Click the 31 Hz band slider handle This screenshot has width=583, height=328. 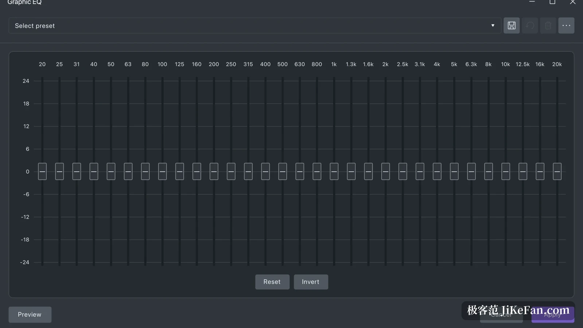click(77, 171)
